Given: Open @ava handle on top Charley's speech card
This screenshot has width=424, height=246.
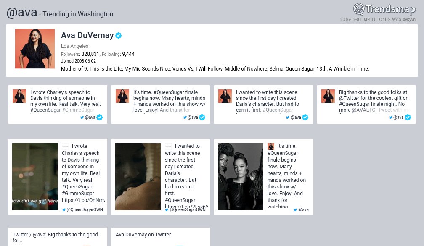Looking at the screenshot, I should (x=90, y=118).
